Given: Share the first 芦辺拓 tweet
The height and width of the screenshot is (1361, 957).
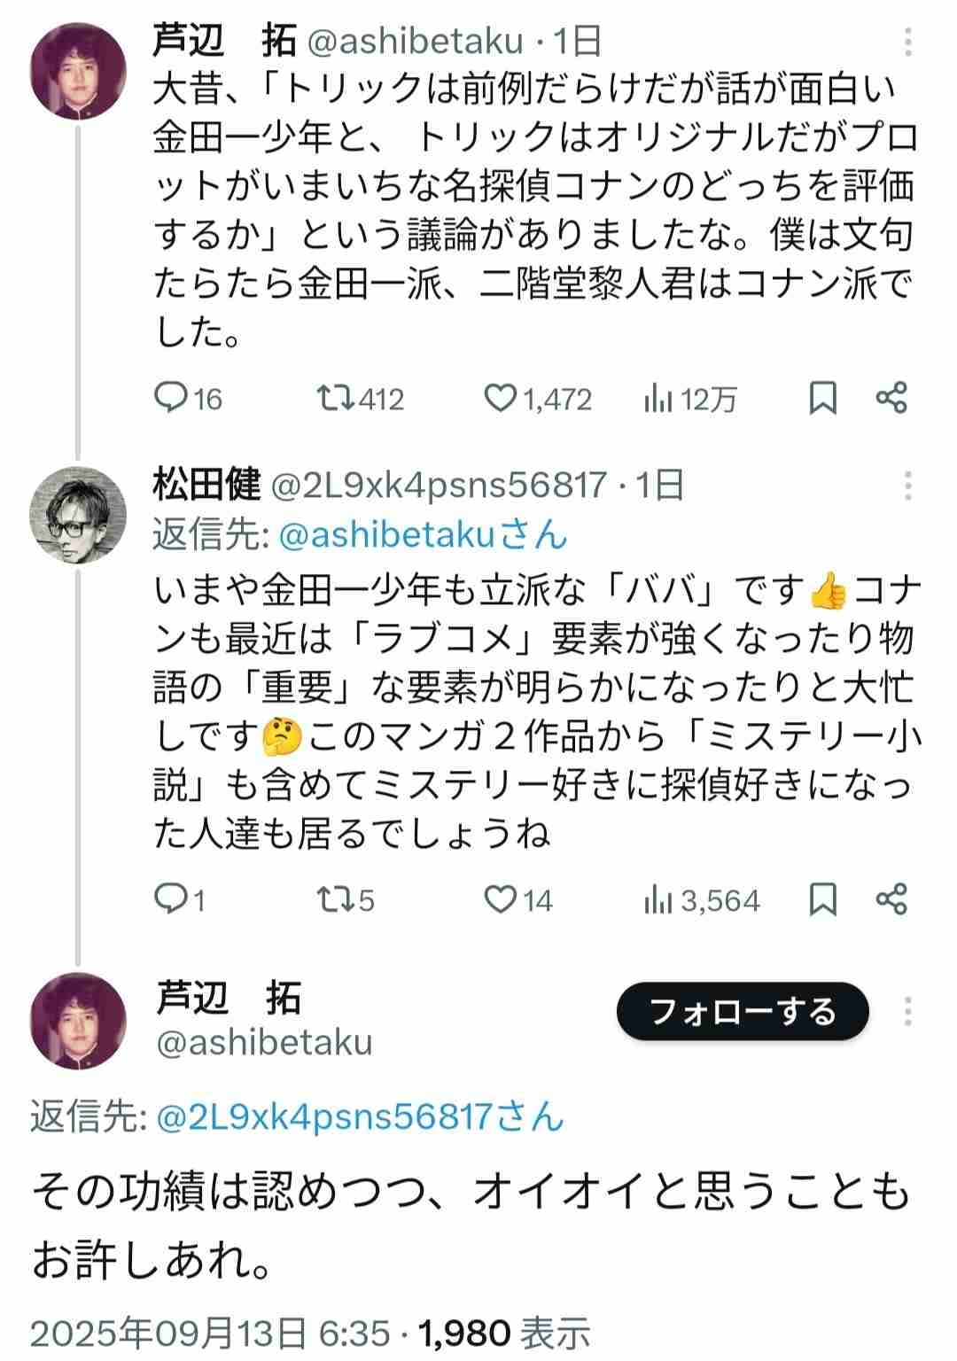Looking at the screenshot, I should tap(891, 399).
